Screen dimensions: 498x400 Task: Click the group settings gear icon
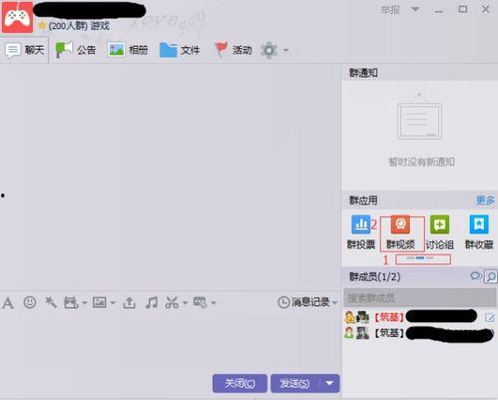[x=268, y=50]
